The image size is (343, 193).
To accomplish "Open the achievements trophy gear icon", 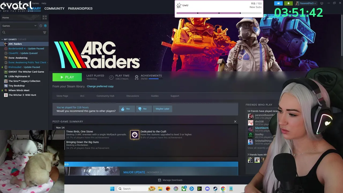I will click(136, 77).
